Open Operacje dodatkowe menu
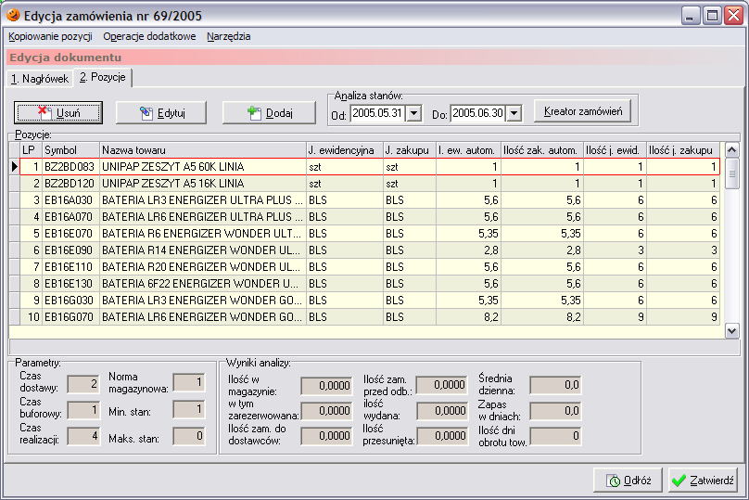The height and width of the screenshot is (500, 749). (149, 36)
